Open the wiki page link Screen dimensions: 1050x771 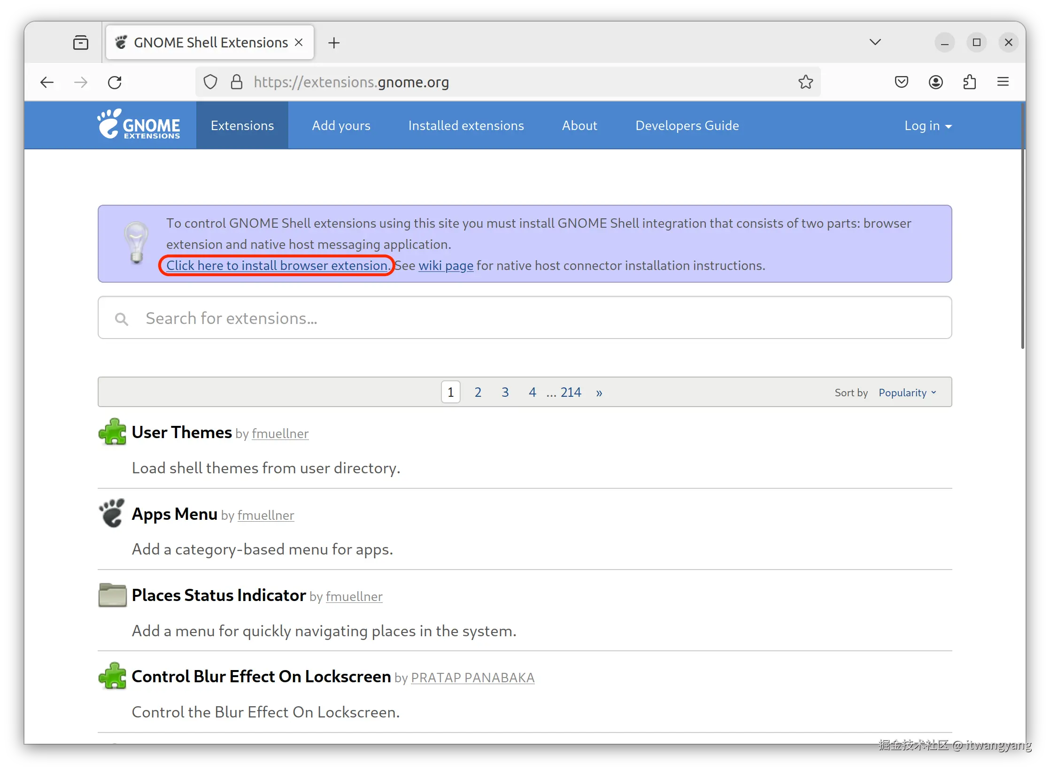tap(446, 266)
